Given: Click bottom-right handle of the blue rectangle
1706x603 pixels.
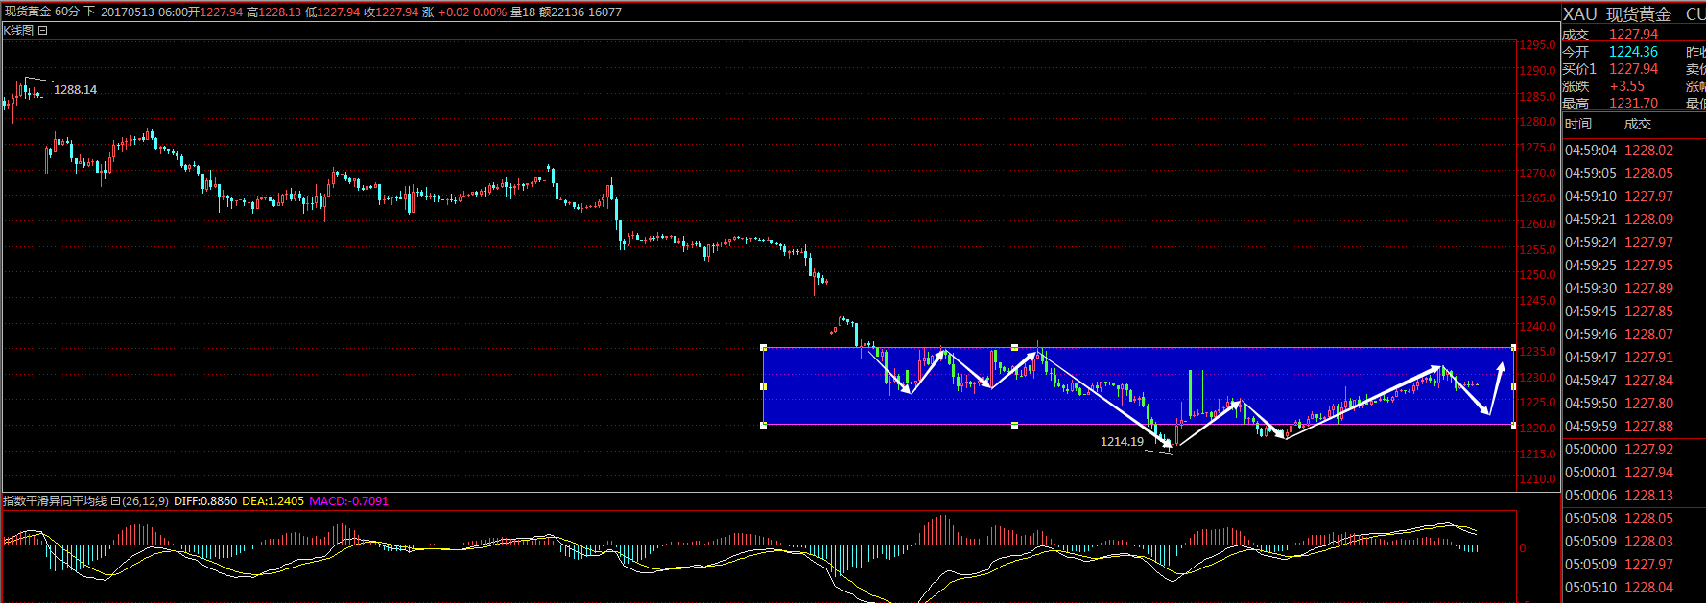Looking at the screenshot, I should coord(1514,425).
